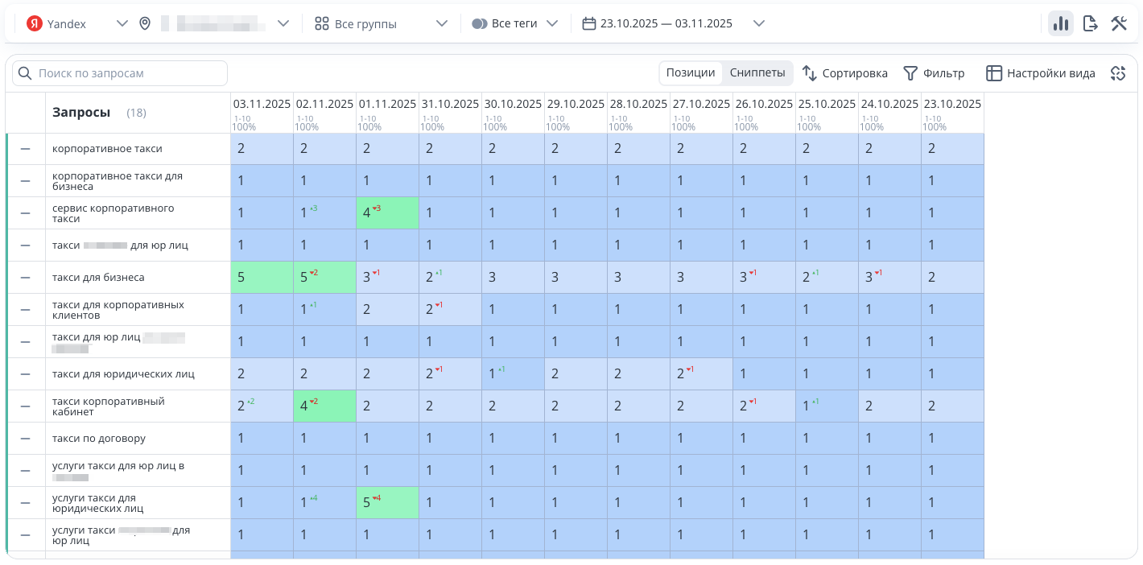Select the Позиции view toggle
Image resolution: width=1143 pixels, height=565 pixels.
pyautogui.click(x=690, y=72)
